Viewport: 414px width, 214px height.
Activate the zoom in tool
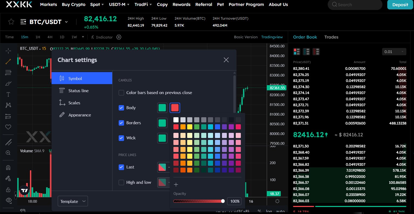(8, 153)
